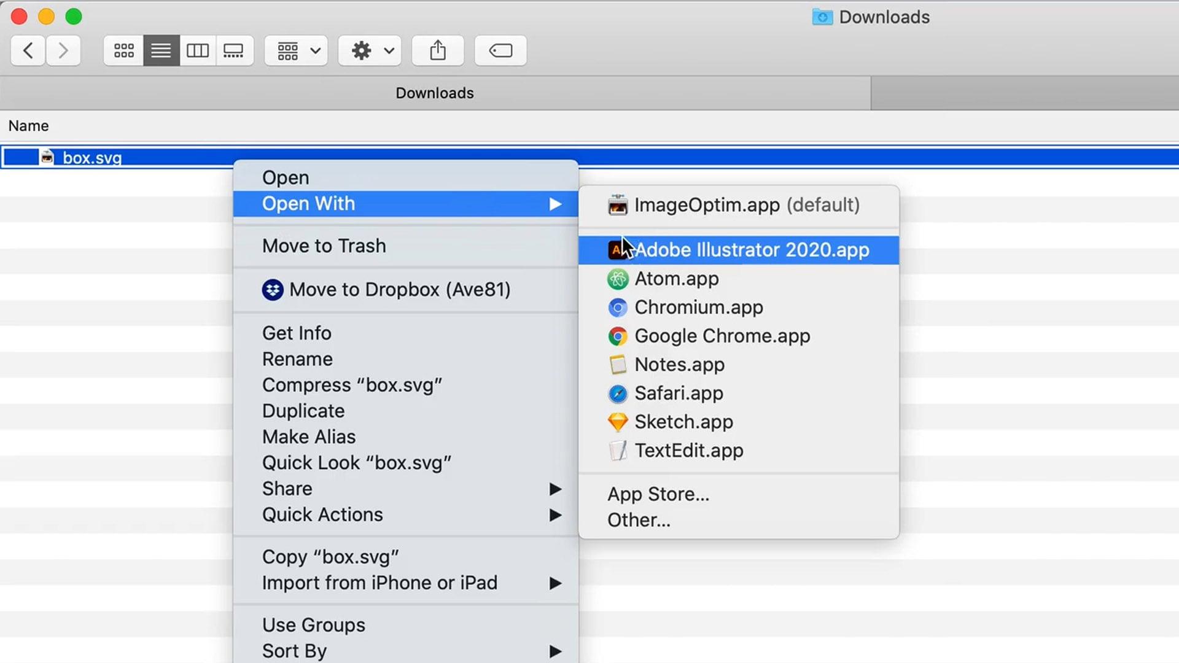
Task: Click App Store... in the submenu
Action: tap(658, 494)
